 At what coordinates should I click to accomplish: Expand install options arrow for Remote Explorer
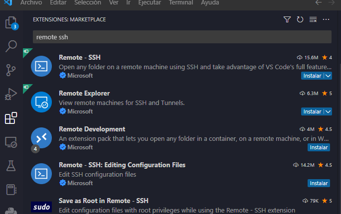click(328, 111)
